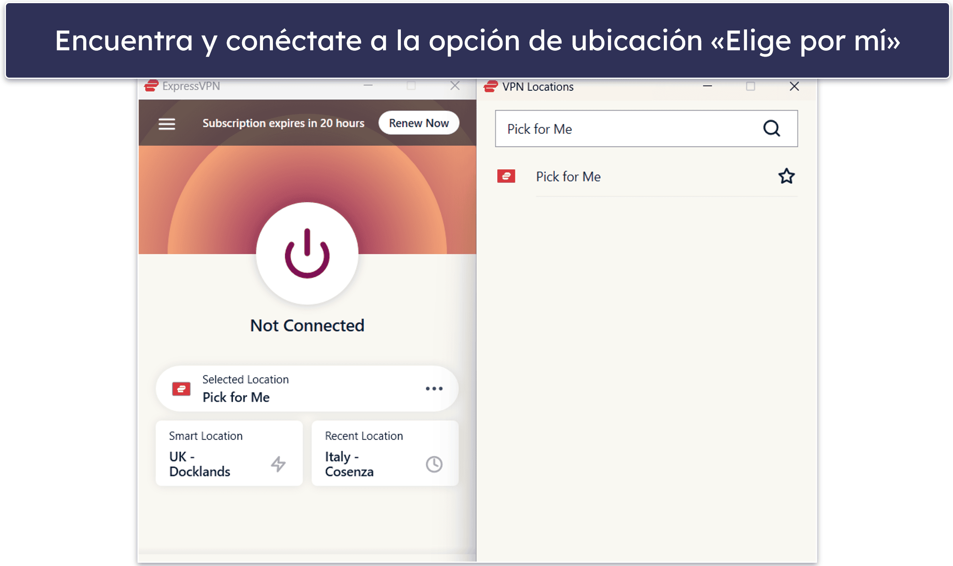The width and height of the screenshot is (953, 566).
Task: Click the clock icon in Recent Location
Action: 434,464
